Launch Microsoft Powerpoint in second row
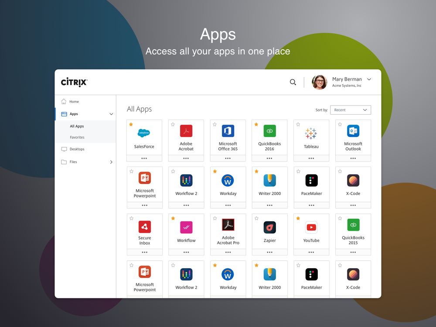 coord(145,178)
